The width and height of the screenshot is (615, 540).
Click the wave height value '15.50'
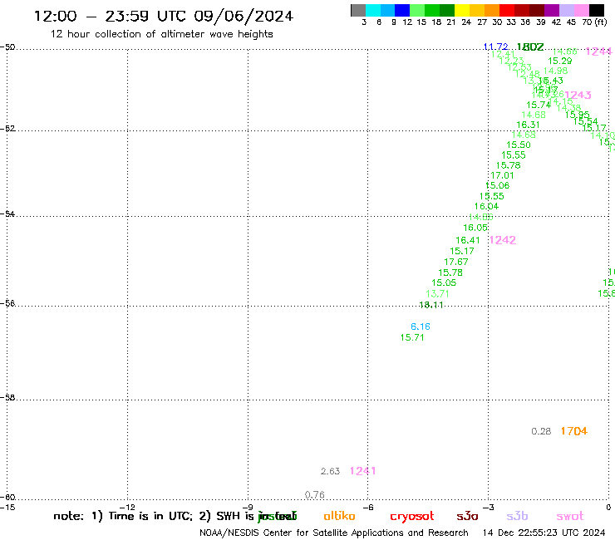click(519, 145)
